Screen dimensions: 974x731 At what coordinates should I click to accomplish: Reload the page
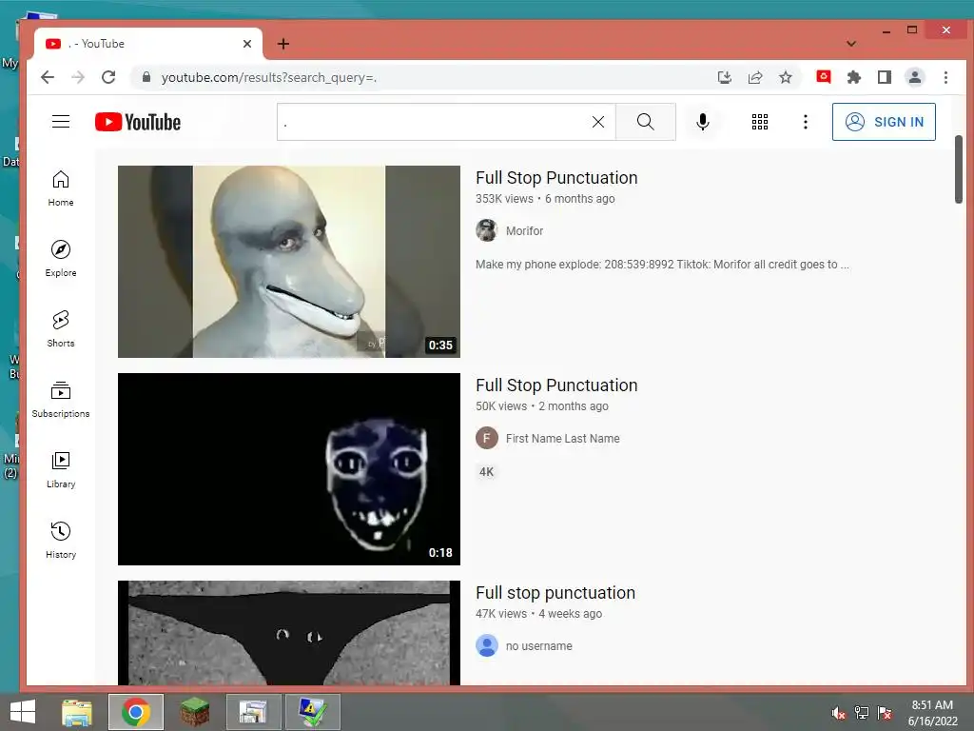point(108,77)
